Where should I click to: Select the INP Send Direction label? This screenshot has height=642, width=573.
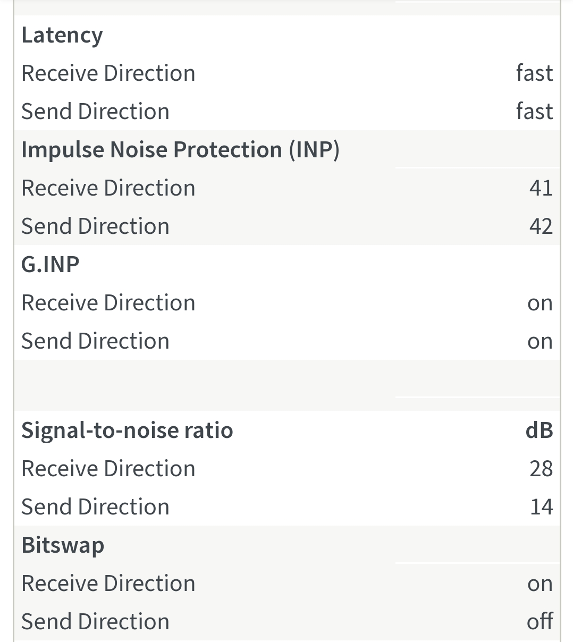(x=96, y=226)
